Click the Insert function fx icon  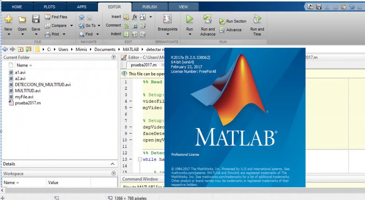[x=135, y=17]
